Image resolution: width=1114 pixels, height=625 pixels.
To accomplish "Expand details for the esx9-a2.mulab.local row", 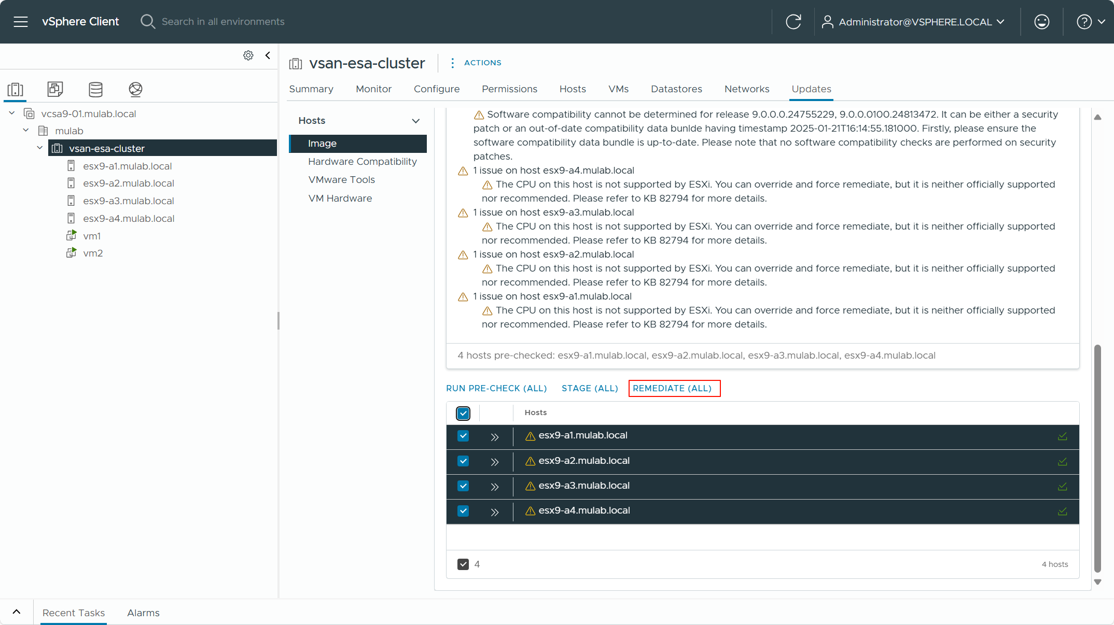I will tap(495, 462).
